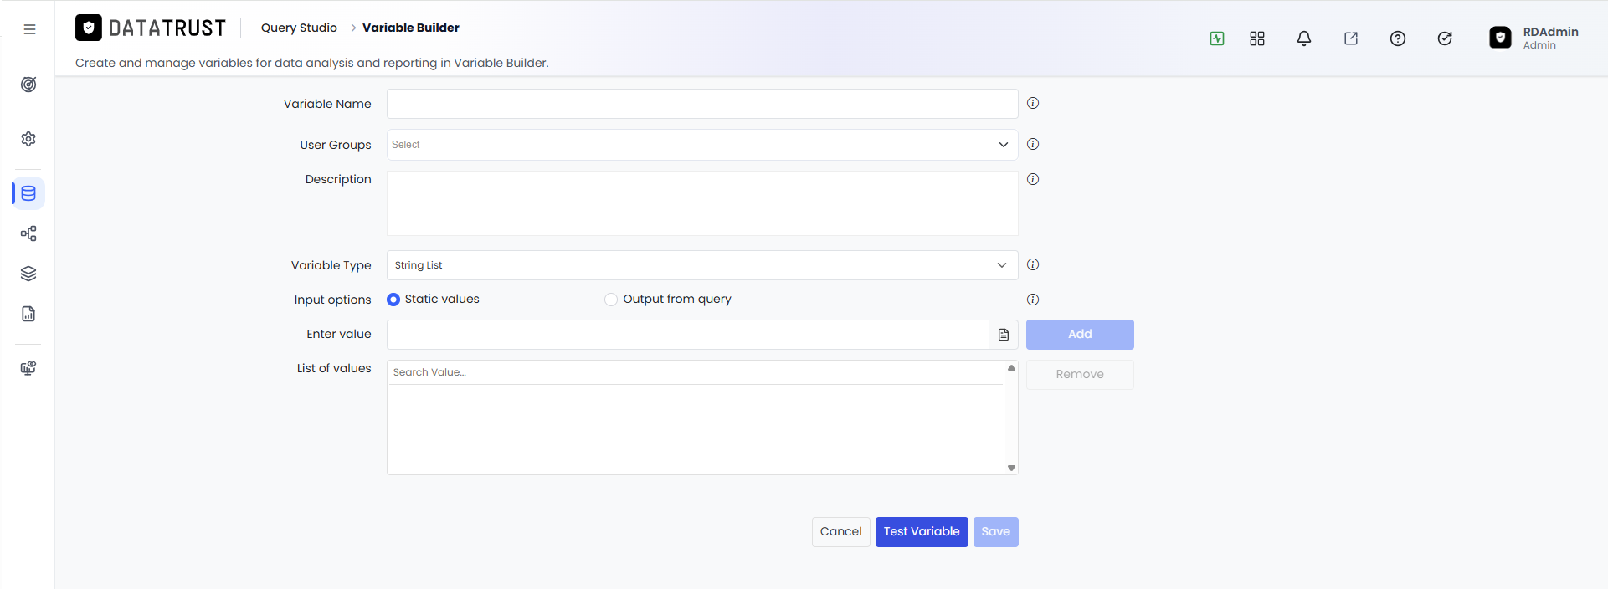
Task: Open the monitor dashboard sidebar icon
Action: click(28, 368)
